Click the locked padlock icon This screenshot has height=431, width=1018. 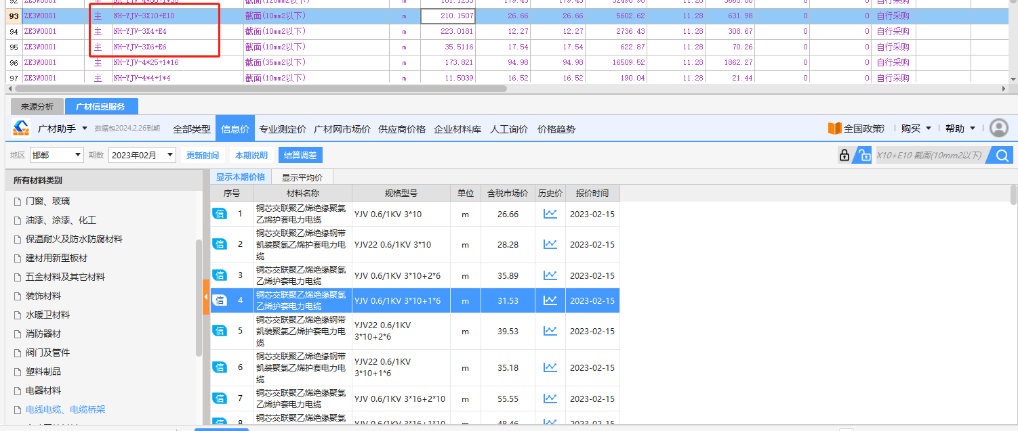point(844,155)
